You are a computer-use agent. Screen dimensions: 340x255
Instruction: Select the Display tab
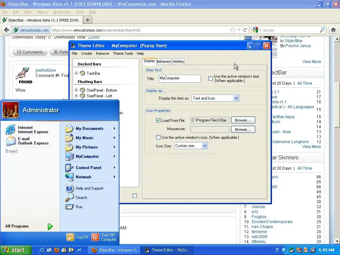[149, 61]
